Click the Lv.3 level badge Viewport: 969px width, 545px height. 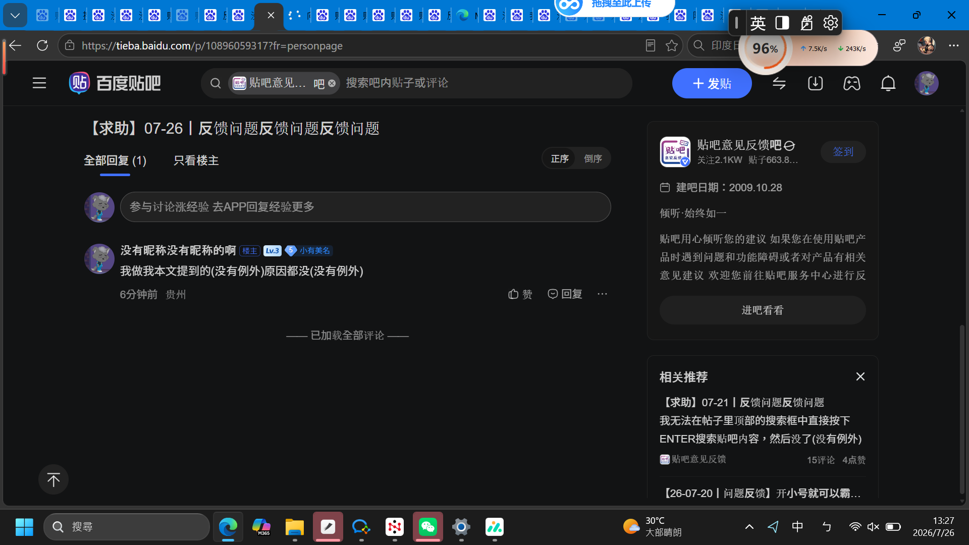273,251
